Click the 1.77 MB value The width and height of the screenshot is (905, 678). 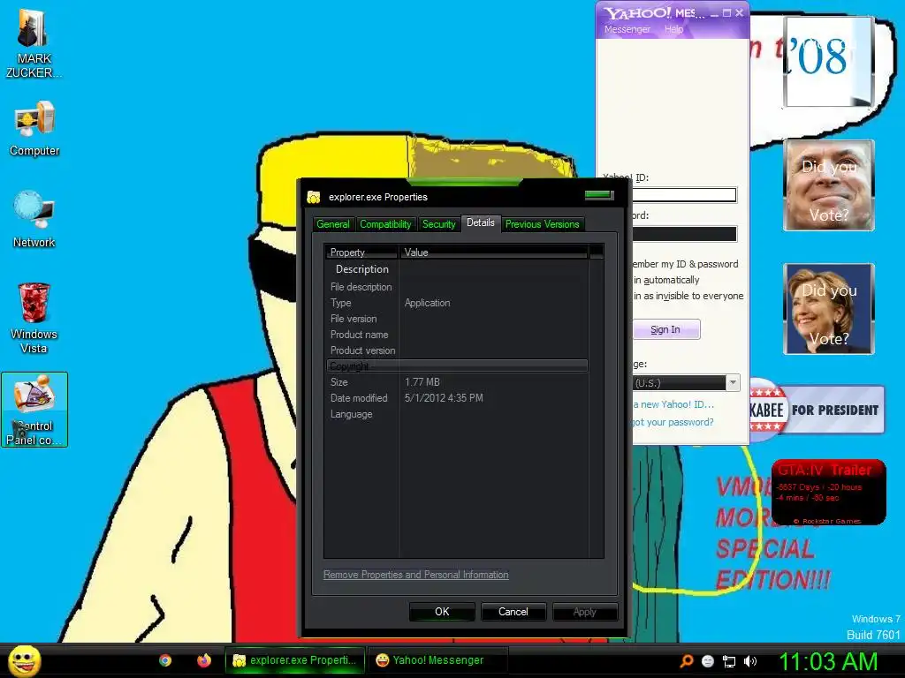422,382
